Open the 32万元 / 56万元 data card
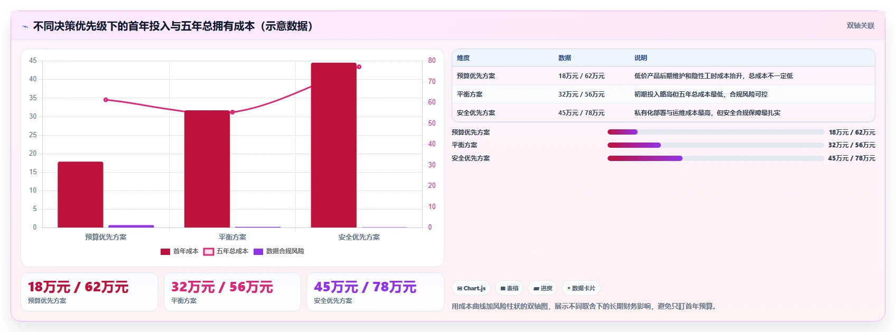Viewport: 896px width, 332px height. click(232, 292)
